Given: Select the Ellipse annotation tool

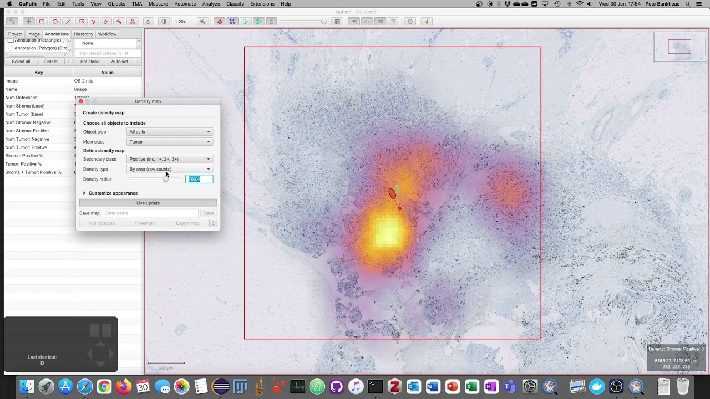Looking at the screenshot, I should coord(55,22).
